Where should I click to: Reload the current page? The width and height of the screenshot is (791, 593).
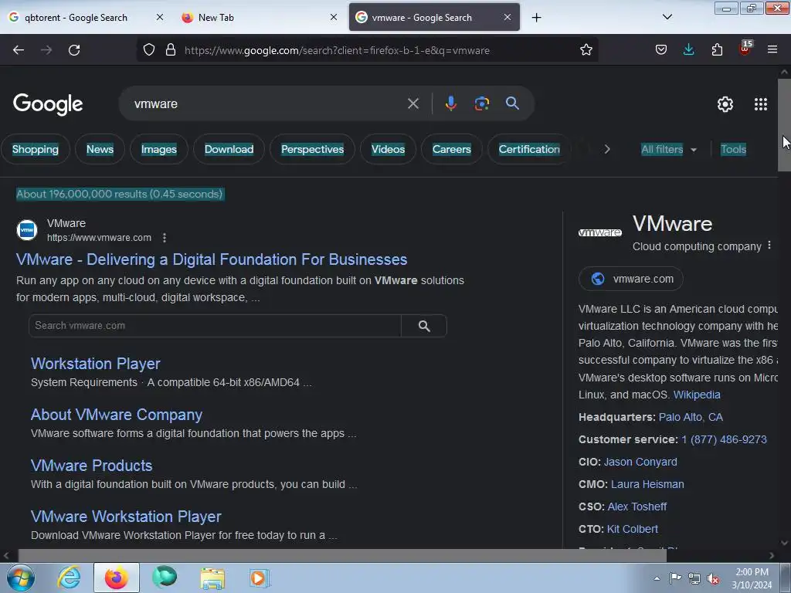[74, 50]
